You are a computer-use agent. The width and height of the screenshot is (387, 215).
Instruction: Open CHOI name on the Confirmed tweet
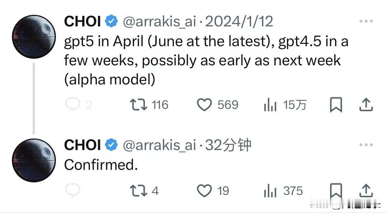tap(82, 145)
